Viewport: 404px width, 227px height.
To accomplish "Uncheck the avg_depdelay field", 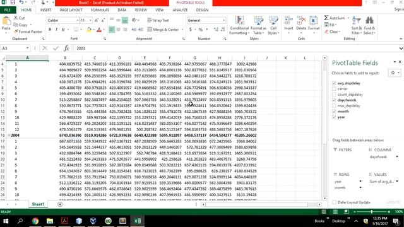I will (334, 83).
